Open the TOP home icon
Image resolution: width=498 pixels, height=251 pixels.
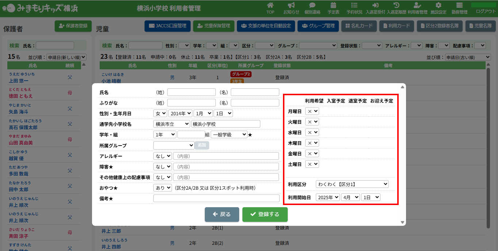coord(270,5)
